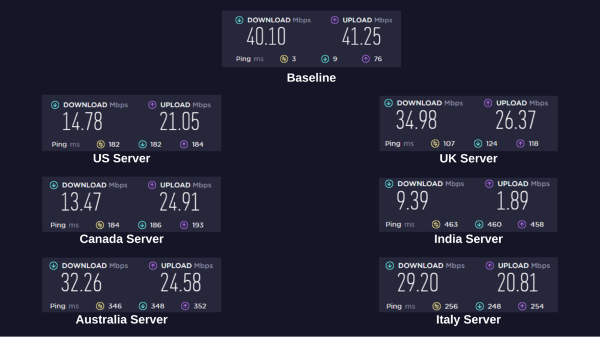The image size is (600, 337).
Task: Click the 40.10 download speed in Baseline
Action: click(x=266, y=38)
